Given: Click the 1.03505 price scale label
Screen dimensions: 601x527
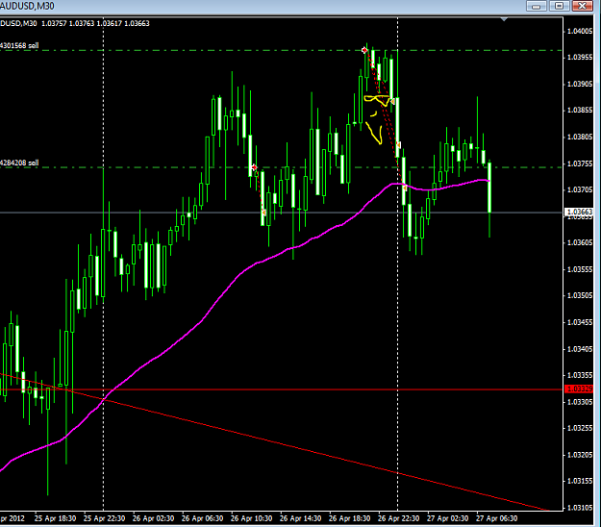Looking at the screenshot, I should [x=580, y=295].
